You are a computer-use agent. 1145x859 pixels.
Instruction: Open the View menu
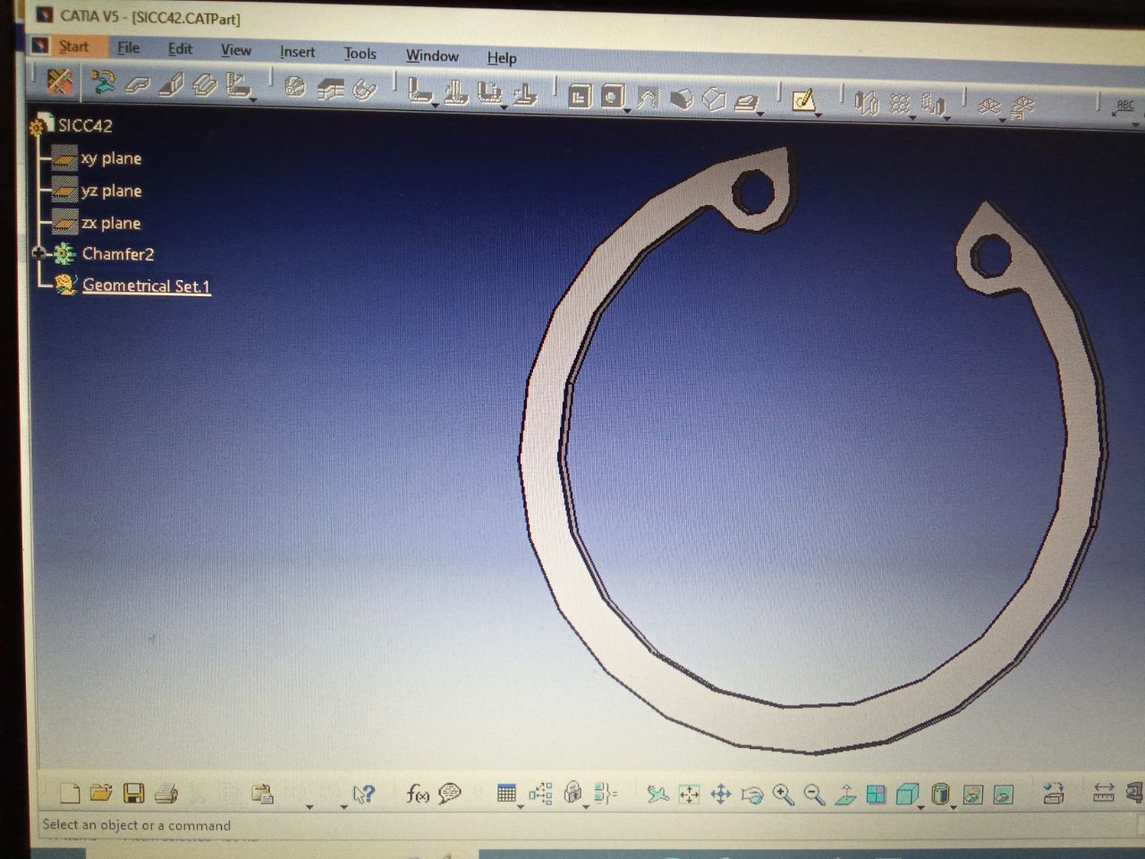click(236, 50)
